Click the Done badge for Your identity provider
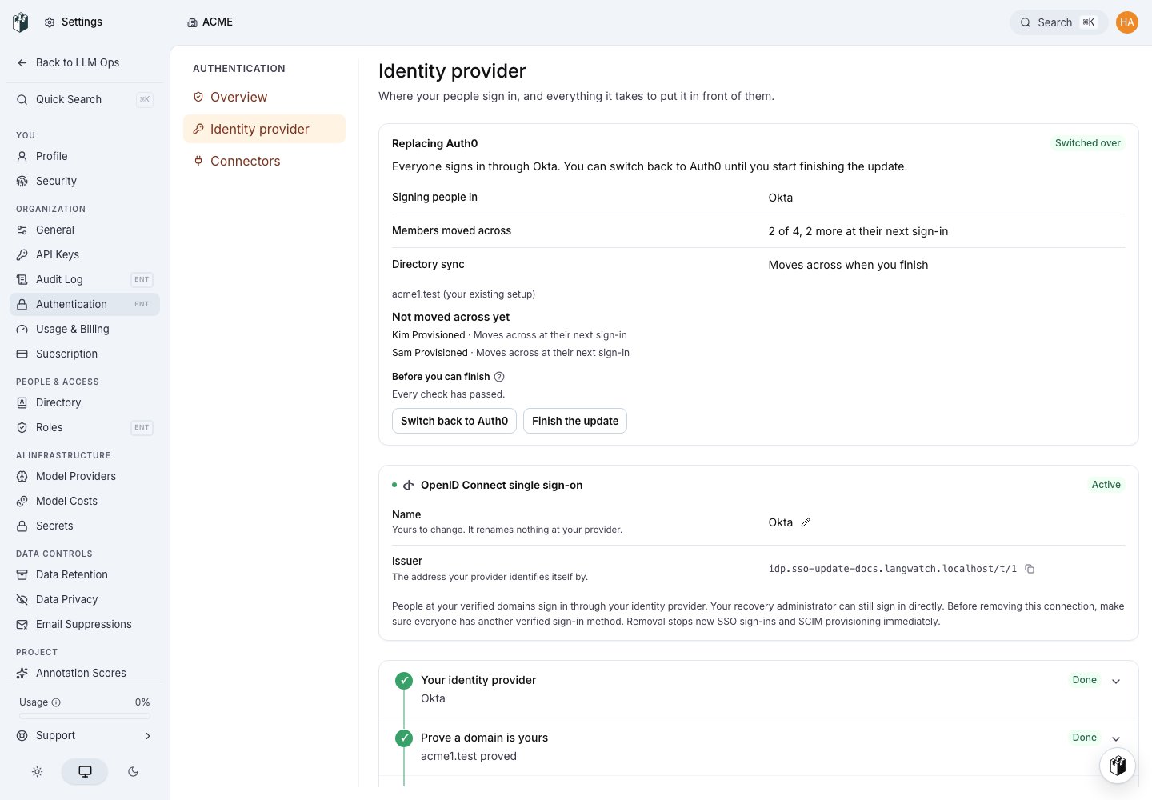 tap(1084, 680)
